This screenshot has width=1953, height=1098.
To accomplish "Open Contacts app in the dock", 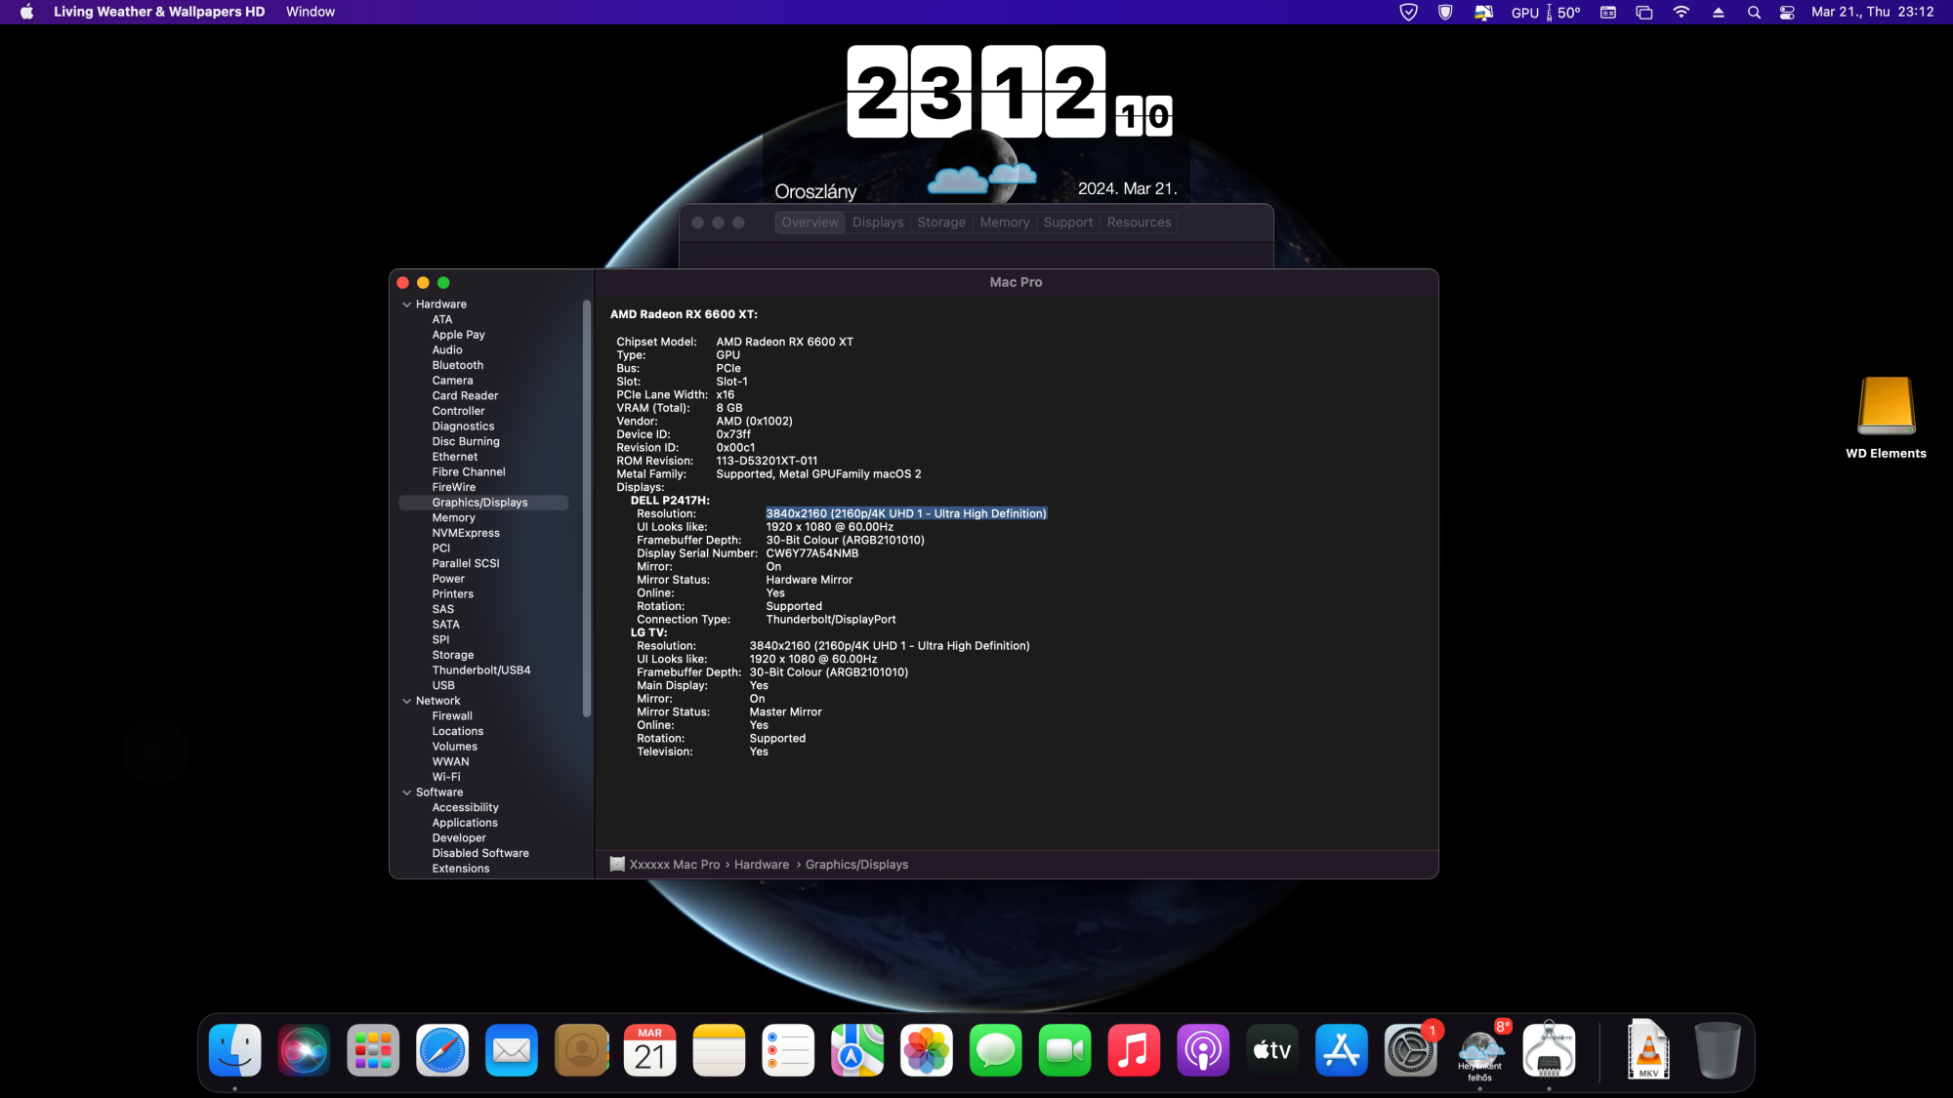I will coord(581,1050).
